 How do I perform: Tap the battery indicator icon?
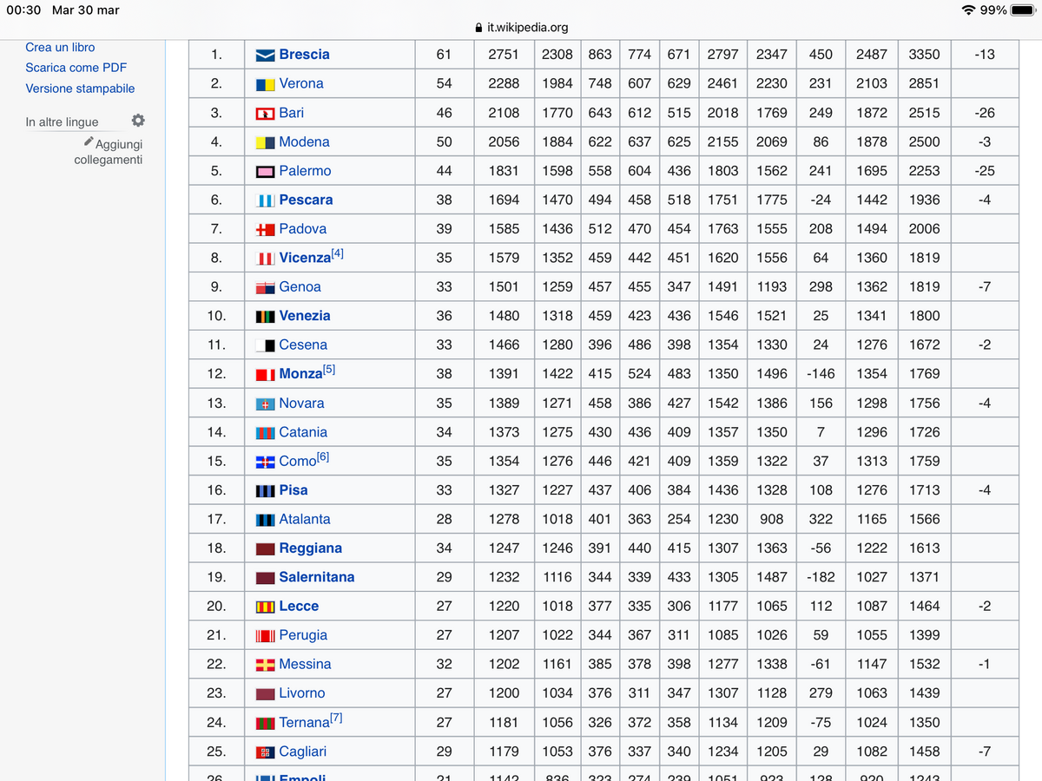click(1024, 10)
